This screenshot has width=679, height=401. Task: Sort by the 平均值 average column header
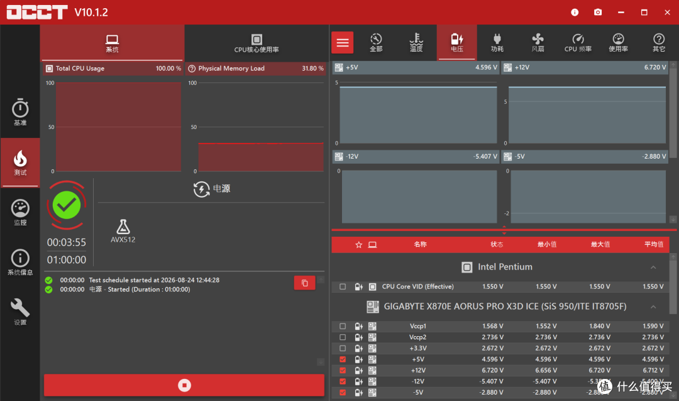tap(653, 244)
